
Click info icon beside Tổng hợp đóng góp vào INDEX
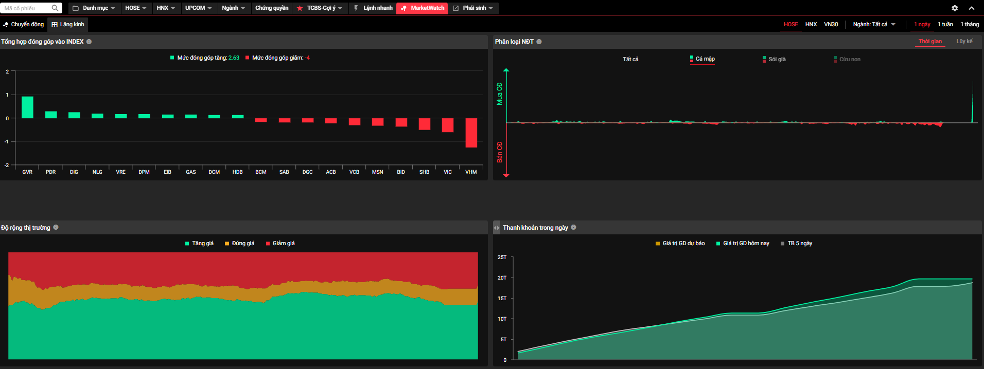(x=89, y=42)
